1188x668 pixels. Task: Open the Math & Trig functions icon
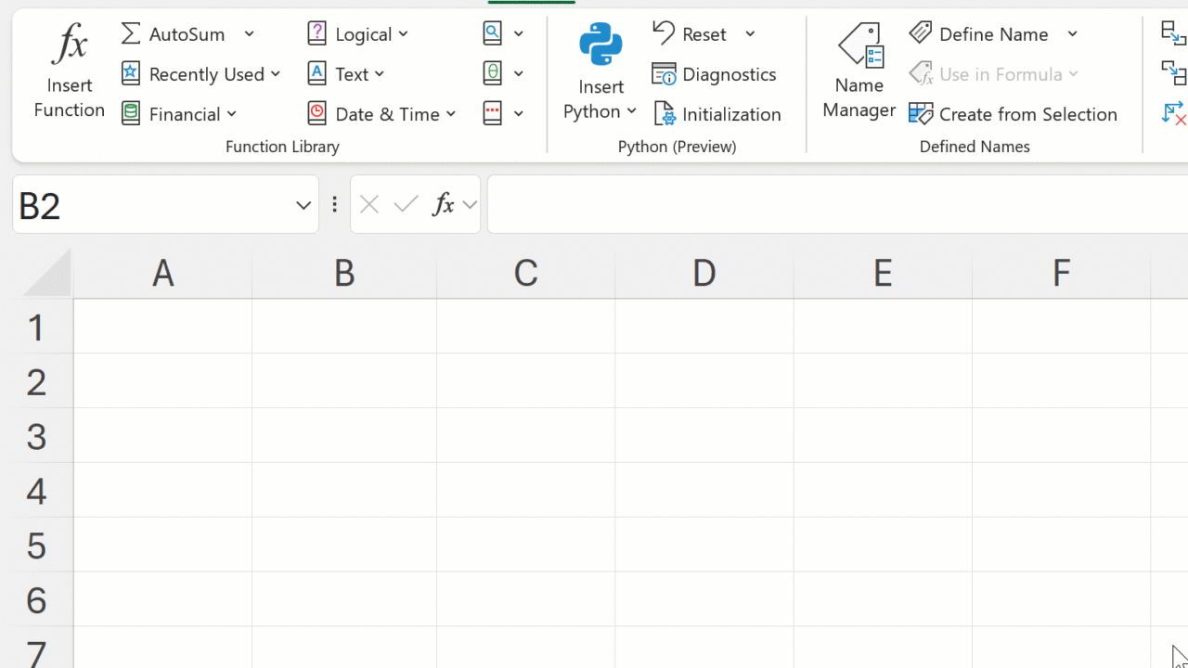(493, 73)
